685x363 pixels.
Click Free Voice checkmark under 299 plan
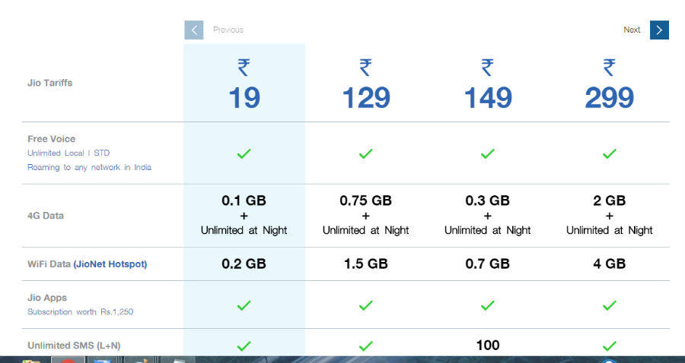click(x=609, y=153)
